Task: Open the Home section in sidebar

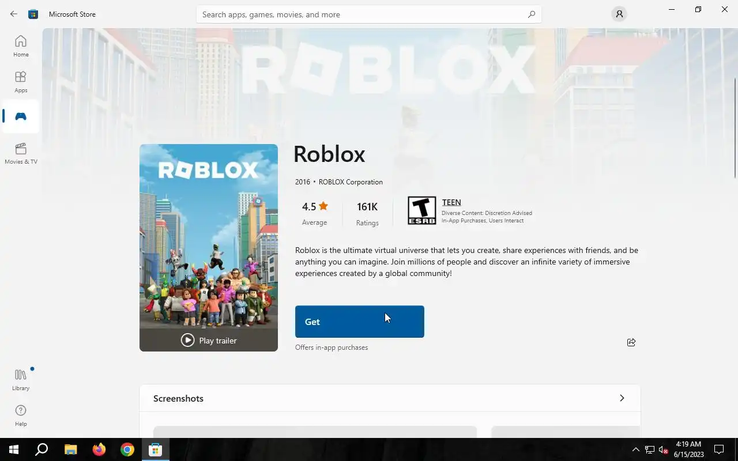Action: click(21, 46)
